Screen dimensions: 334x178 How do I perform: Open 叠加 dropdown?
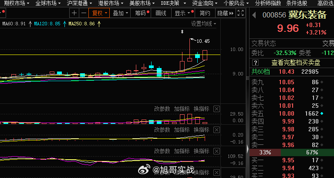point(120,13)
